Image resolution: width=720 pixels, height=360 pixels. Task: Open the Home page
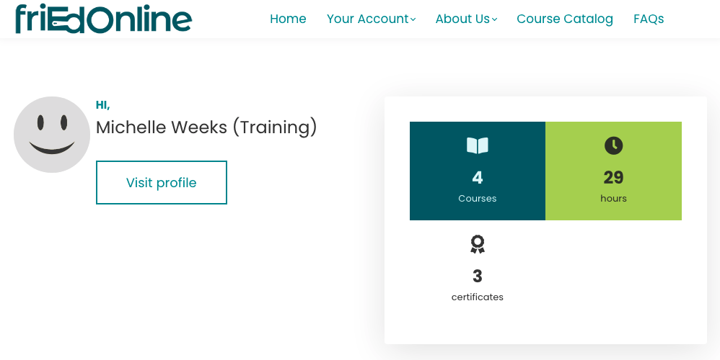point(288,19)
